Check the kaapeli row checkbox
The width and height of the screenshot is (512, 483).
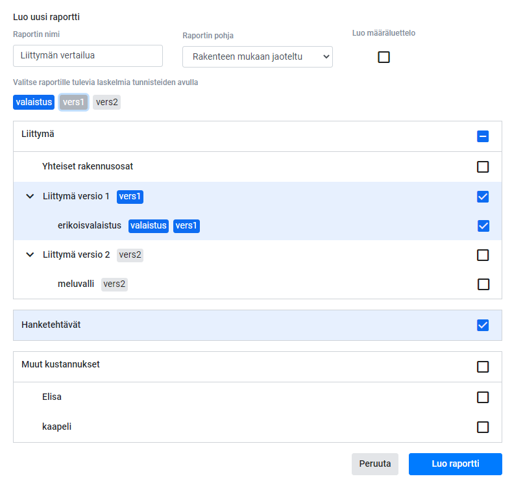pyautogui.click(x=483, y=427)
